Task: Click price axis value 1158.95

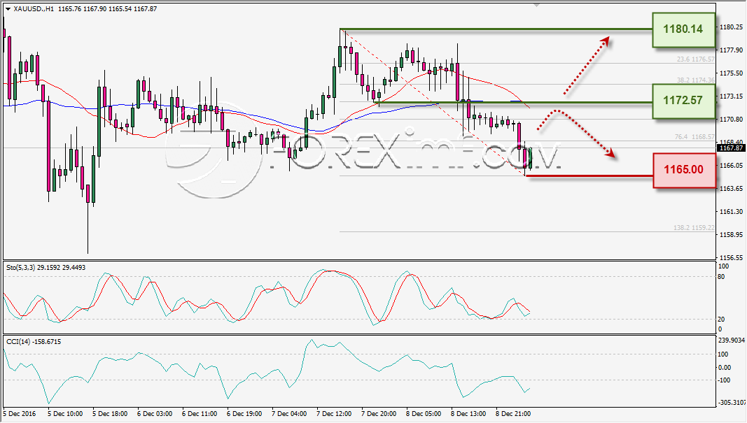Action: click(x=732, y=235)
